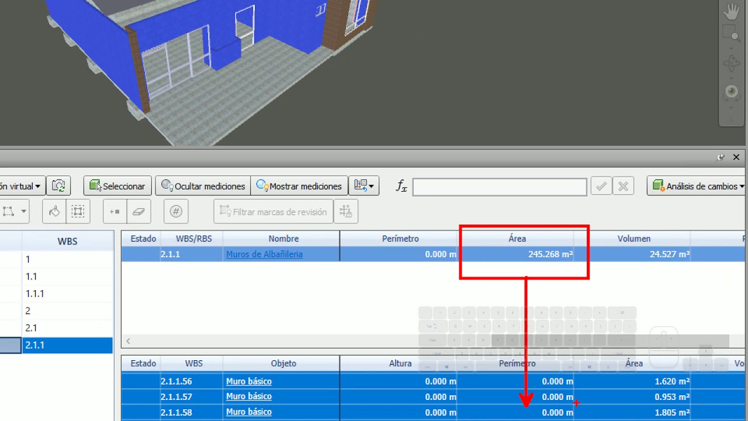
Task: Click inside the formula input field
Action: [500, 187]
